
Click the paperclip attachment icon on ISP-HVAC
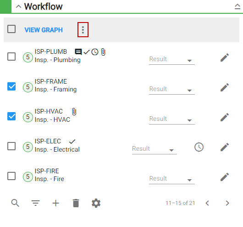point(74,112)
